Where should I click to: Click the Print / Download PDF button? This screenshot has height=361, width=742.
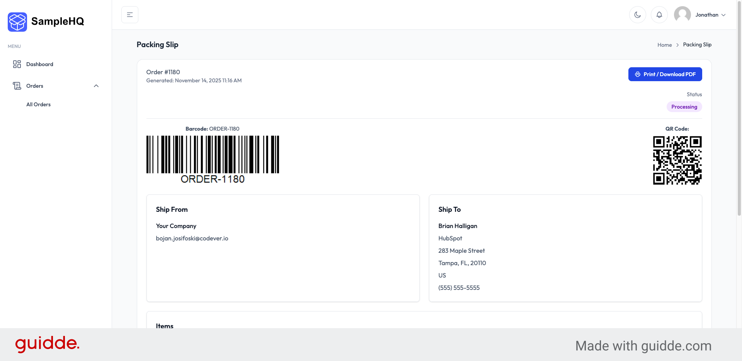665,74
